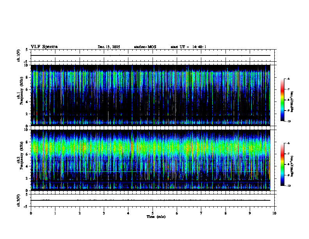
Task: Click the "8" kHz tick on ch.1 axis
Action: (27, 77)
